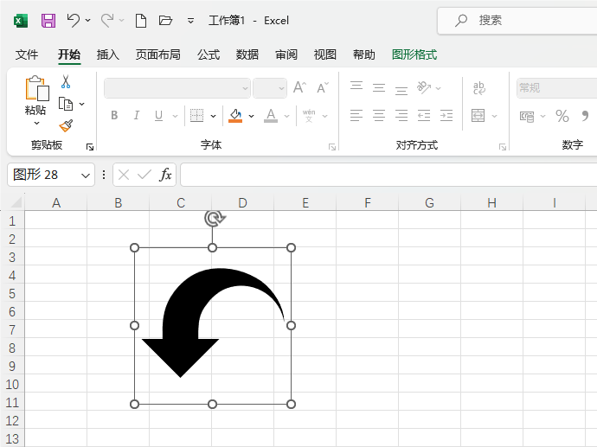
Task: Click the Undo arrow icon
Action: pyautogui.click(x=73, y=20)
